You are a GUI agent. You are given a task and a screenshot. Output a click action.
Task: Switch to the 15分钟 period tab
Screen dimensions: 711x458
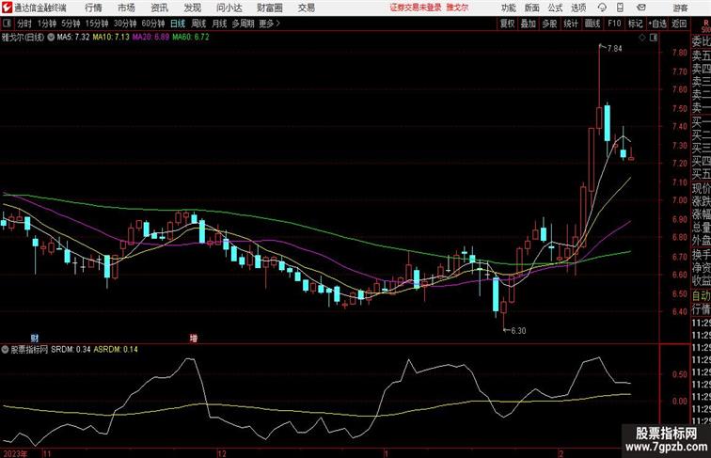97,24
